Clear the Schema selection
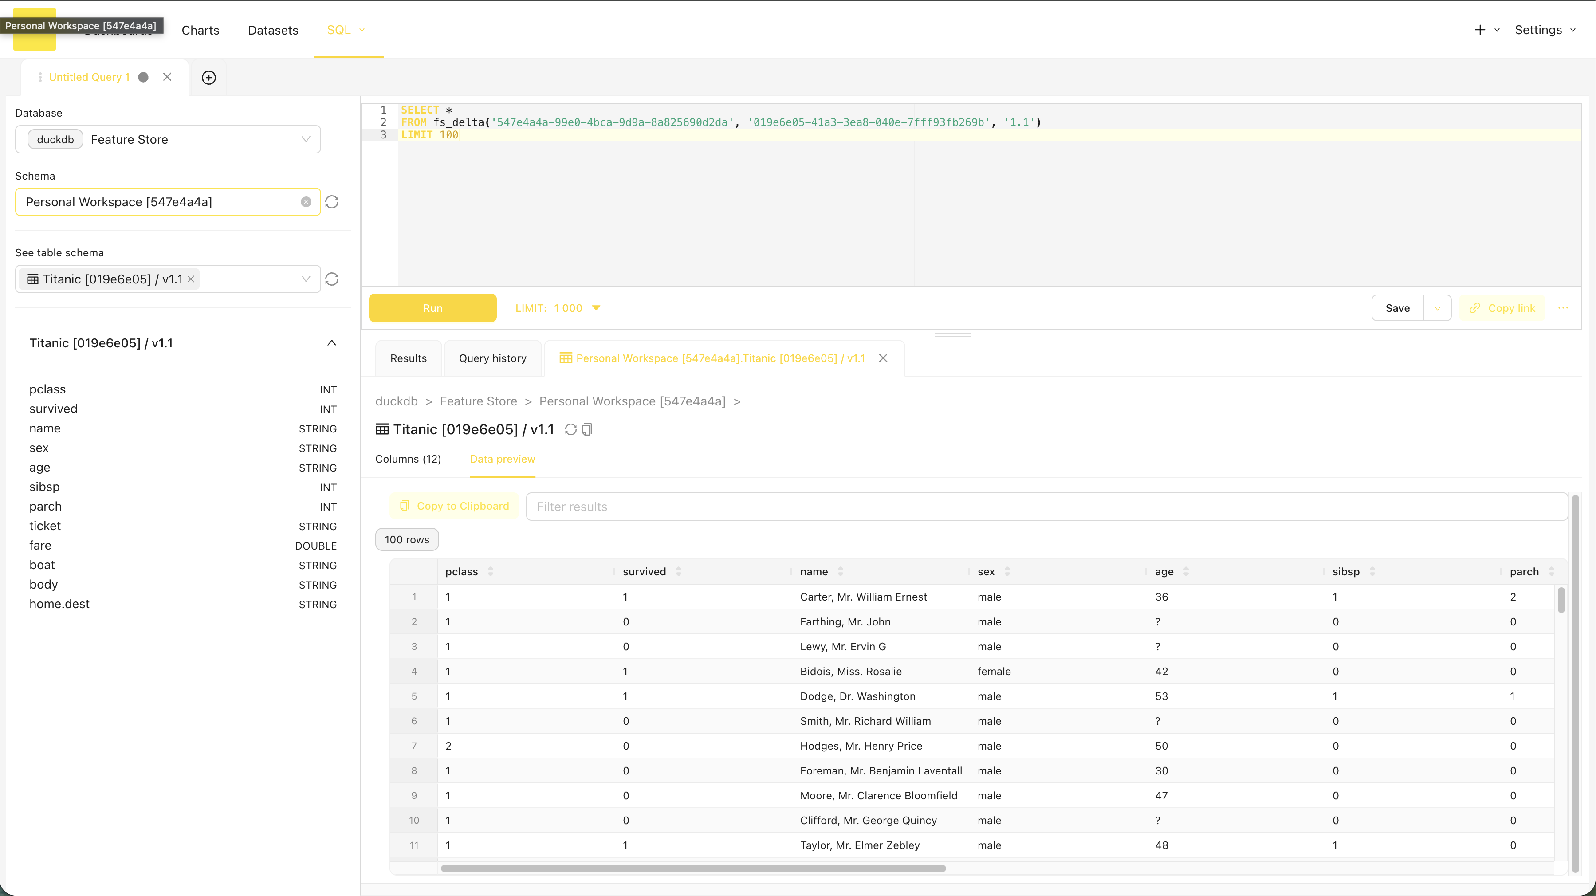 pos(306,202)
